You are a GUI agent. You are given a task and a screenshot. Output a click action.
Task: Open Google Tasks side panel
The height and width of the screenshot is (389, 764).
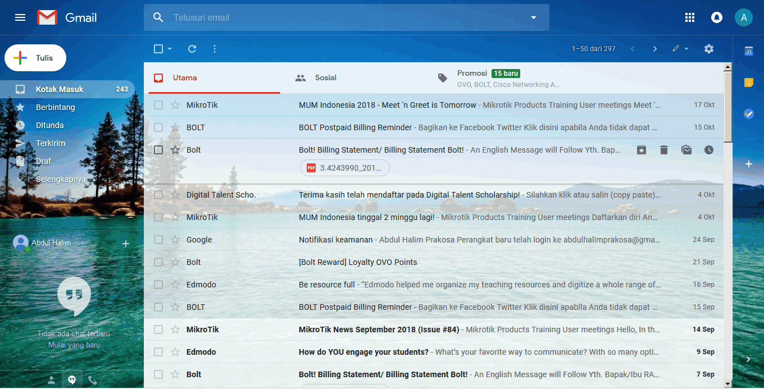748,114
